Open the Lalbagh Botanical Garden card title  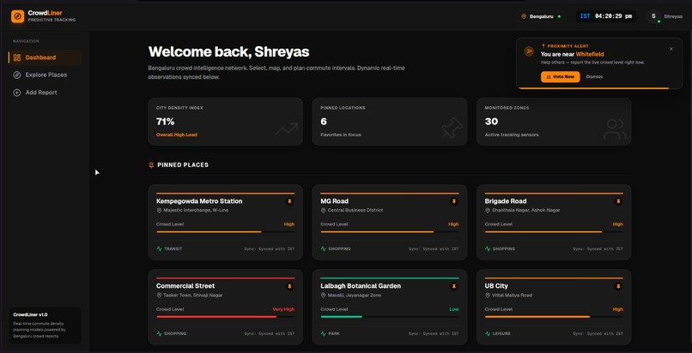click(x=361, y=286)
